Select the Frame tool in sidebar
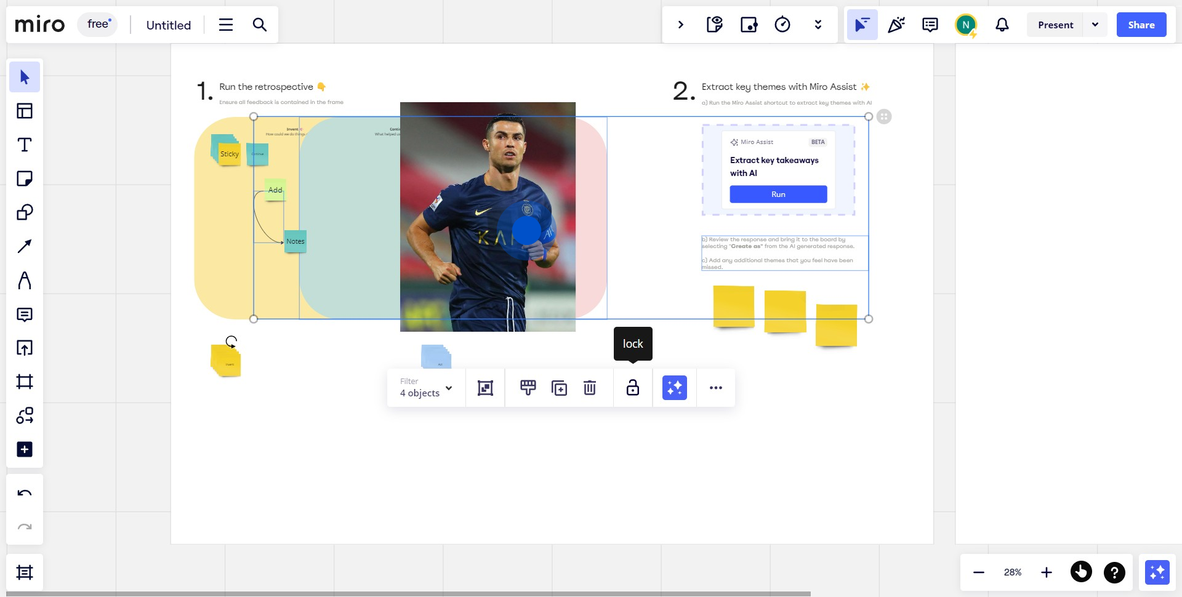 coord(25,382)
